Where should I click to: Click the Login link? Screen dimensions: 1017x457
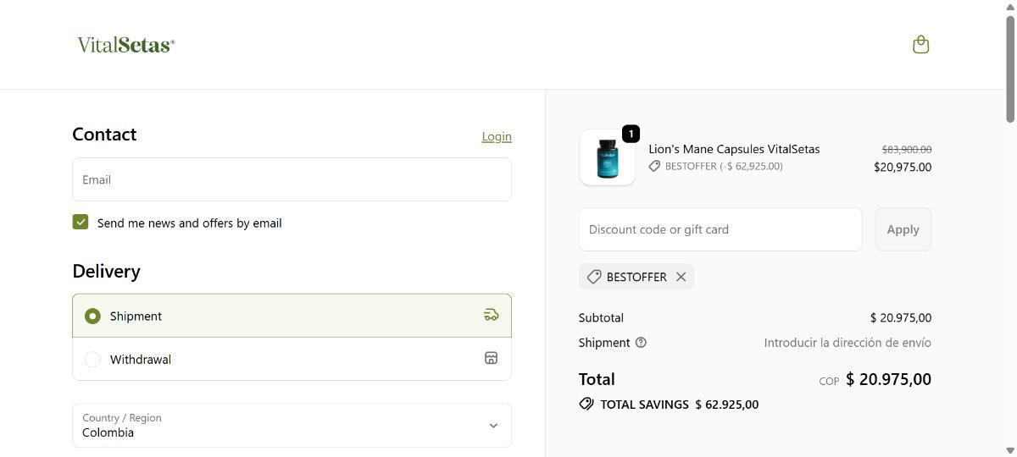click(x=496, y=136)
